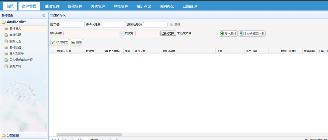Switch to the 催收管理 tab
This screenshot has width=328, height=140.
click(52, 6)
